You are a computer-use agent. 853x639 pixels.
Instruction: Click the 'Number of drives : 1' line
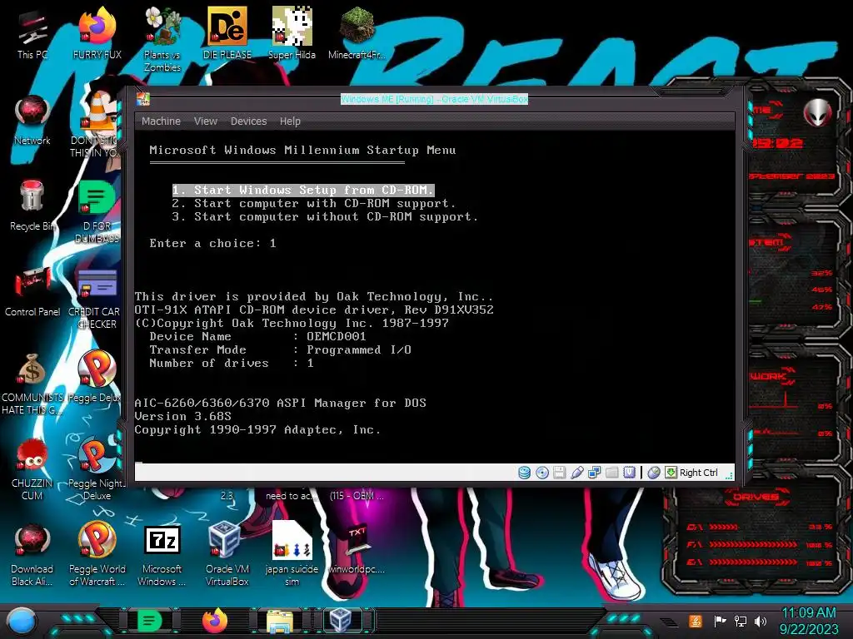(x=232, y=363)
